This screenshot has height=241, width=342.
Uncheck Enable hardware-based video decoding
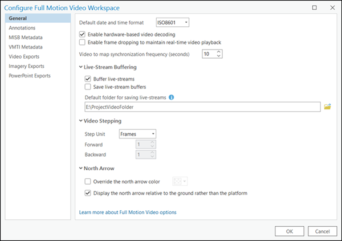click(83, 34)
